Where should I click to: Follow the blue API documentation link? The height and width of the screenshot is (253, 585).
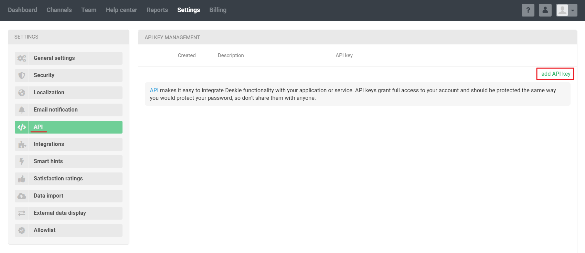154,90
